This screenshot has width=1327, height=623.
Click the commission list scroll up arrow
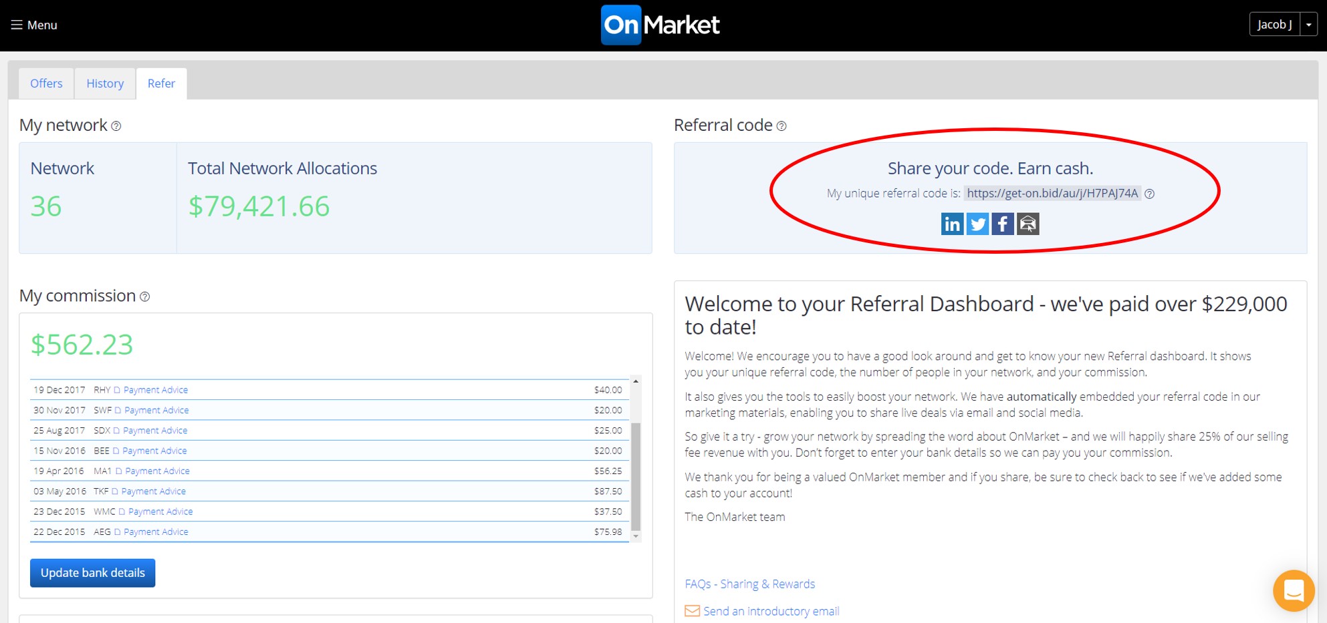[636, 381]
